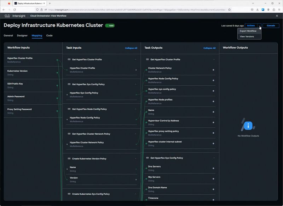This screenshot has width=283, height=206.
Task: Click output connector dot for Dns Domain Name
Action: point(213,189)
